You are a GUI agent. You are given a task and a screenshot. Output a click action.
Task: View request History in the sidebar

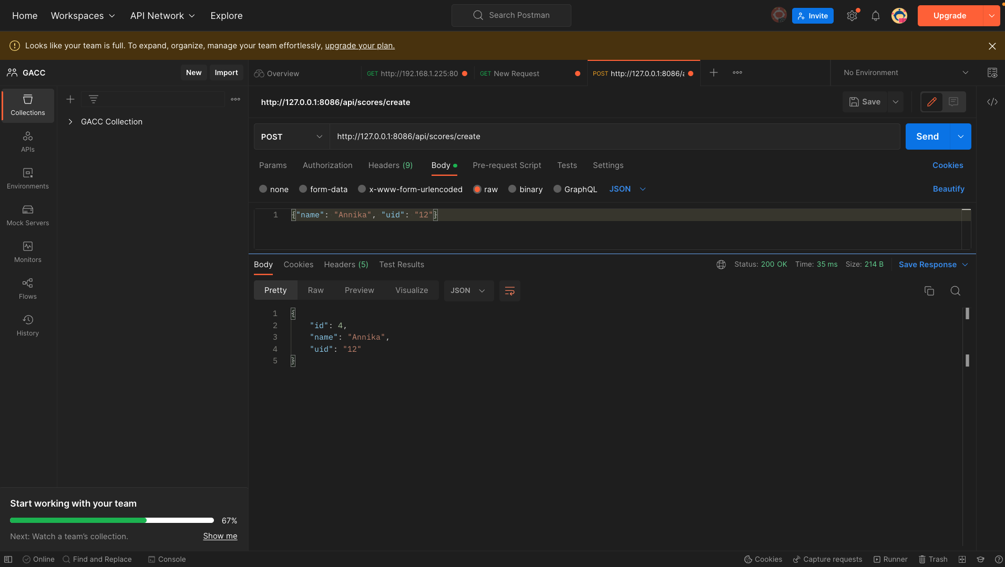27,324
